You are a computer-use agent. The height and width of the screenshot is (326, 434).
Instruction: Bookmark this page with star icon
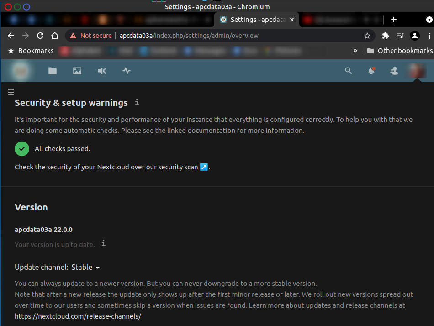367,36
